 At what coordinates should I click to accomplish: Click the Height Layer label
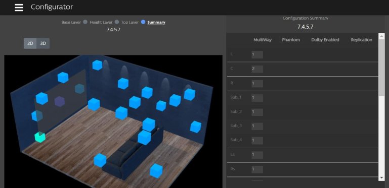coord(101,22)
